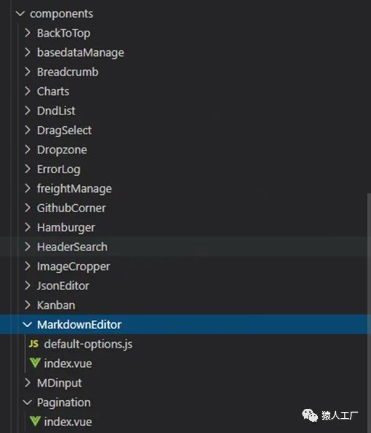Collapse the Pagination folder chevron

tap(27, 402)
